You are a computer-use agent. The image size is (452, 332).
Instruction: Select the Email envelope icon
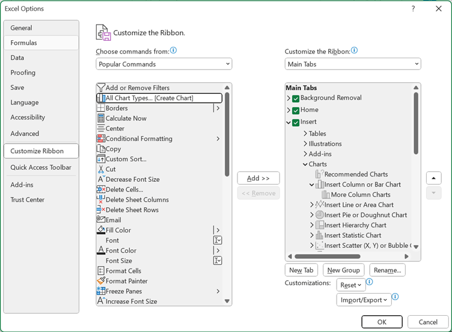click(101, 220)
